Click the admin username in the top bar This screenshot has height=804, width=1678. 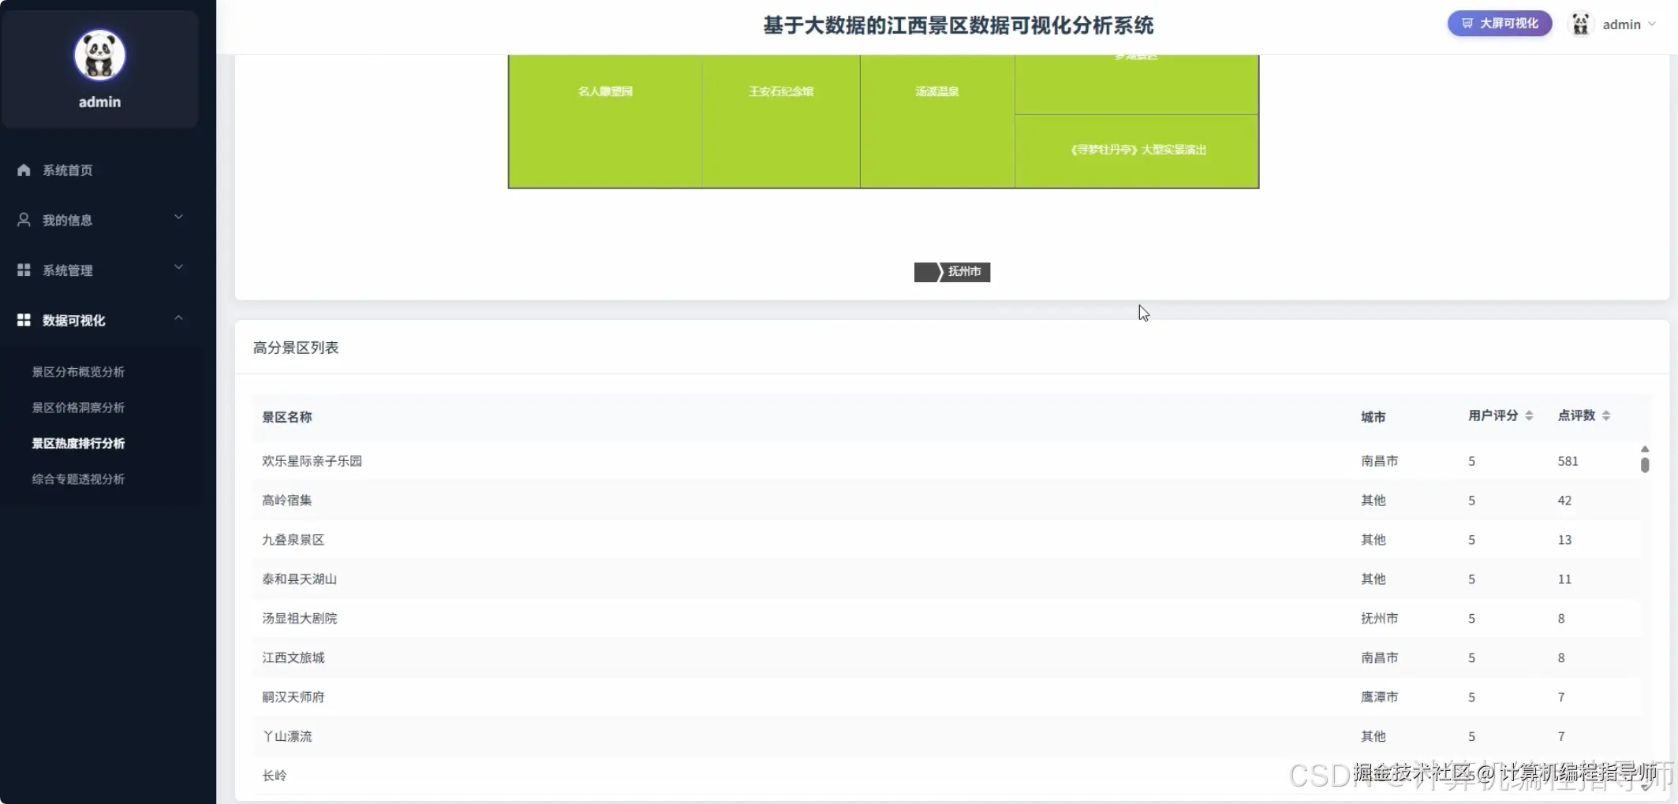point(1621,24)
